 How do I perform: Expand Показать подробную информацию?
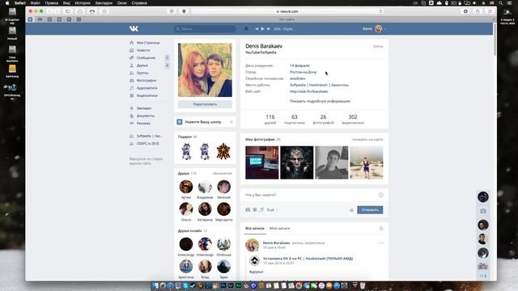[x=320, y=101]
